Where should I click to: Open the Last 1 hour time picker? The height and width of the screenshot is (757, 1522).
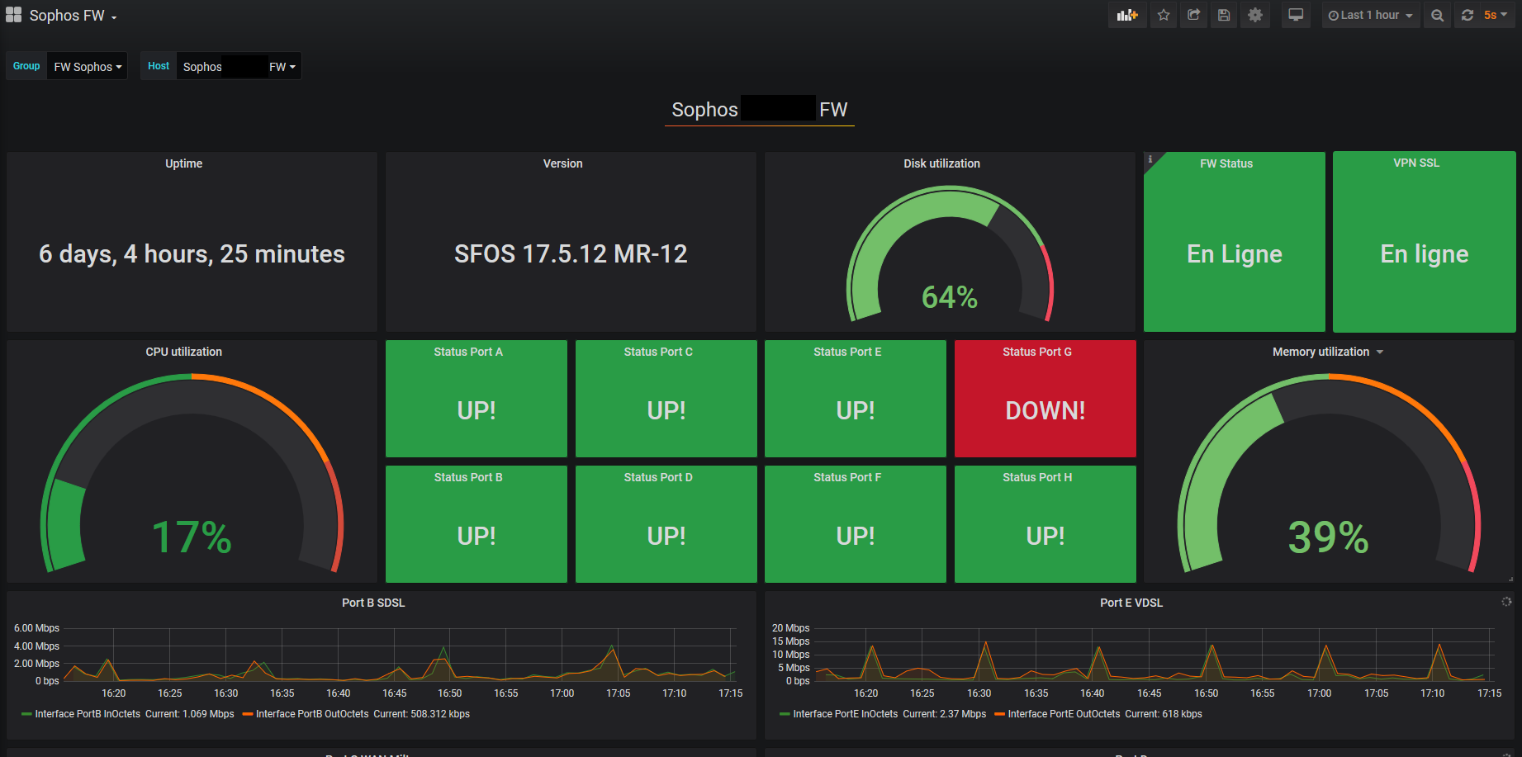point(1370,15)
